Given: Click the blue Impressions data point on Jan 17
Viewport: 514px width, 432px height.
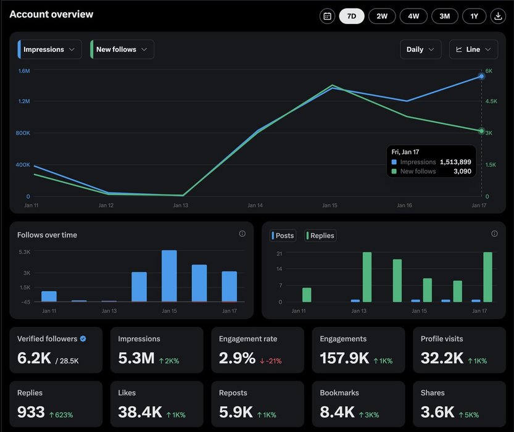Looking at the screenshot, I should (x=481, y=77).
